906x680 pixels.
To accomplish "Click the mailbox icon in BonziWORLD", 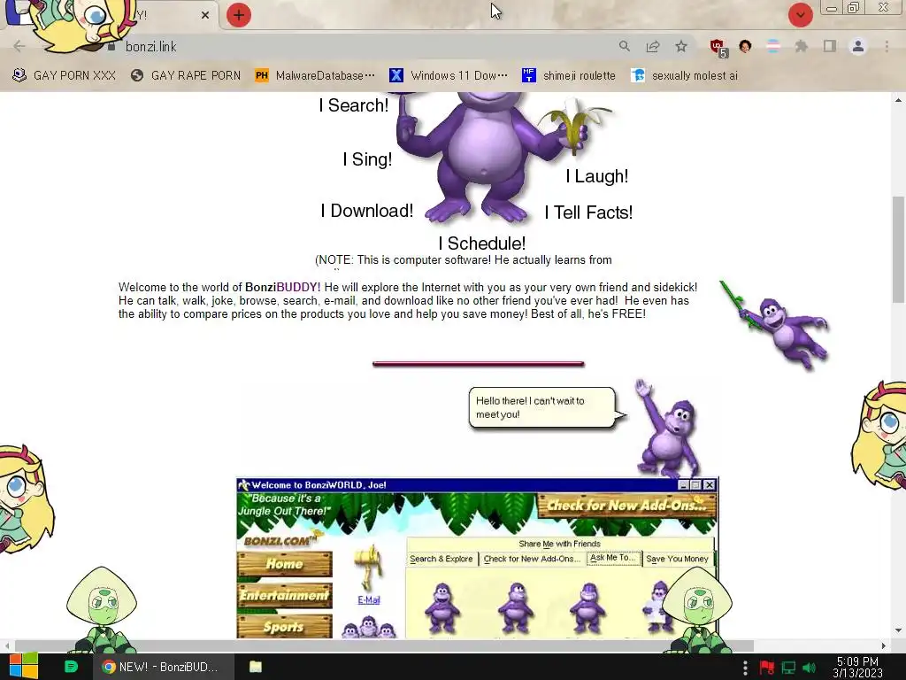I will tap(369, 568).
